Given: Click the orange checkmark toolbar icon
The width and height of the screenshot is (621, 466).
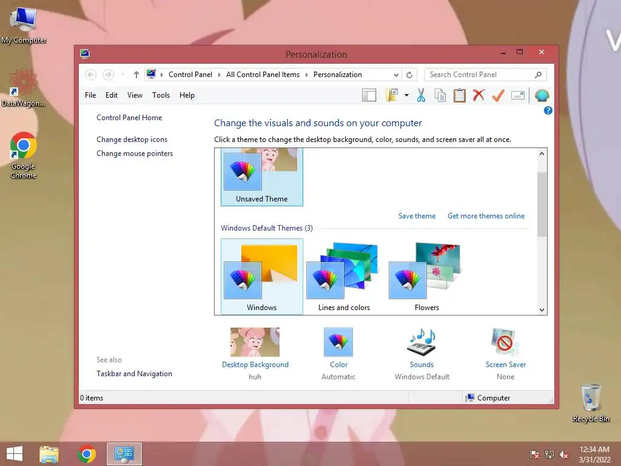Looking at the screenshot, I should tap(498, 95).
